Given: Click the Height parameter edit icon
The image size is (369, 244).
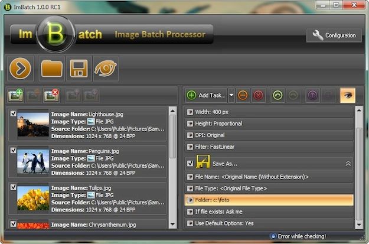Looking at the screenshot, I should click(190, 123).
